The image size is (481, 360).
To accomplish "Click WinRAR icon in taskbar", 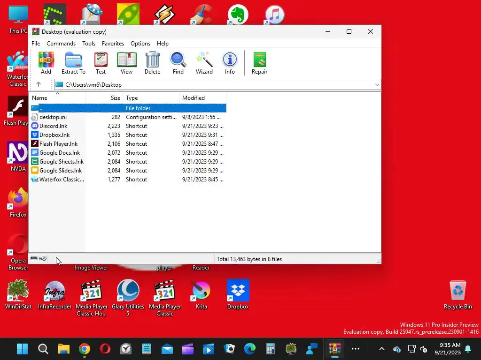I will 334,349.
